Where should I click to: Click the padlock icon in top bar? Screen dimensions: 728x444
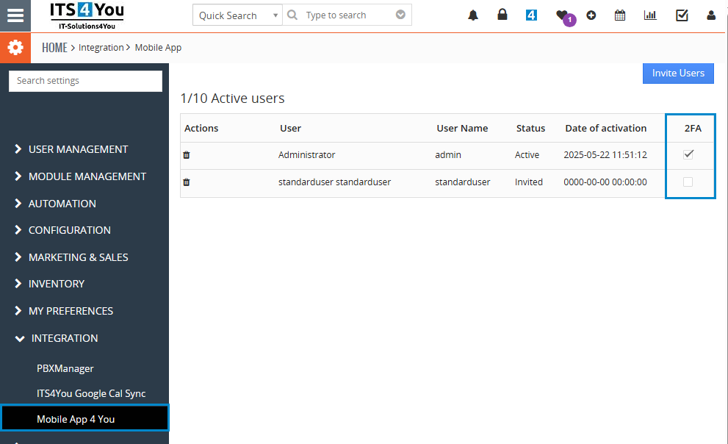[502, 15]
